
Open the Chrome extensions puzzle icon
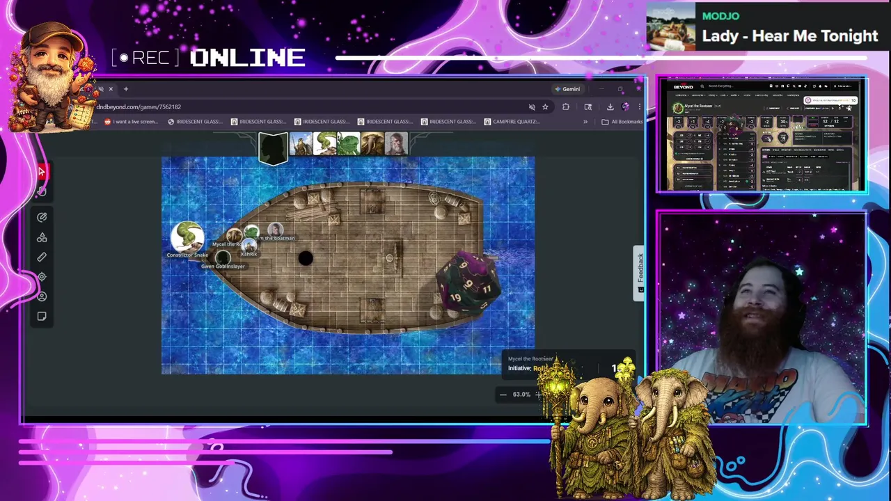click(x=565, y=107)
